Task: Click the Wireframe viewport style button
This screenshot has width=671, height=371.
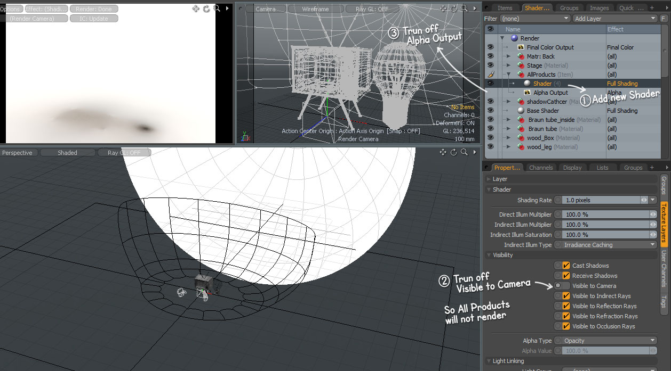Action: tap(316, 9)
